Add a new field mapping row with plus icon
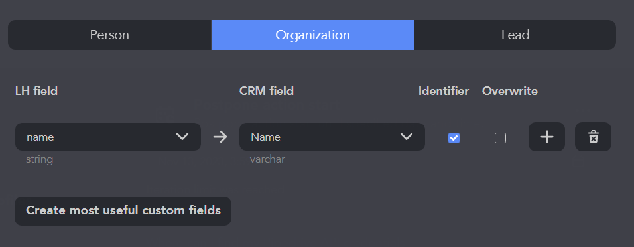 pos(546,137)
